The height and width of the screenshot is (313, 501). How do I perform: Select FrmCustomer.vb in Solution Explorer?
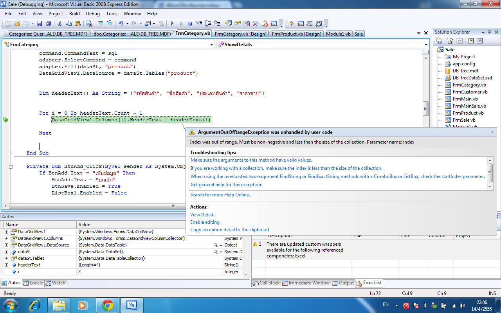[470, 92]
